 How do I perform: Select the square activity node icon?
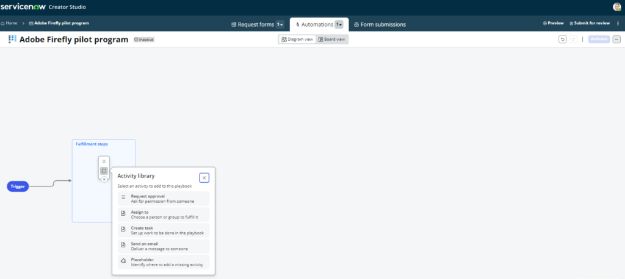(104, 171)
